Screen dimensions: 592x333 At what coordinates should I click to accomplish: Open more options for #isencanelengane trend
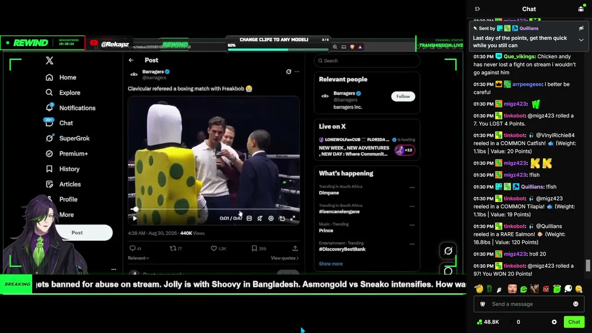tap(412, 206)
